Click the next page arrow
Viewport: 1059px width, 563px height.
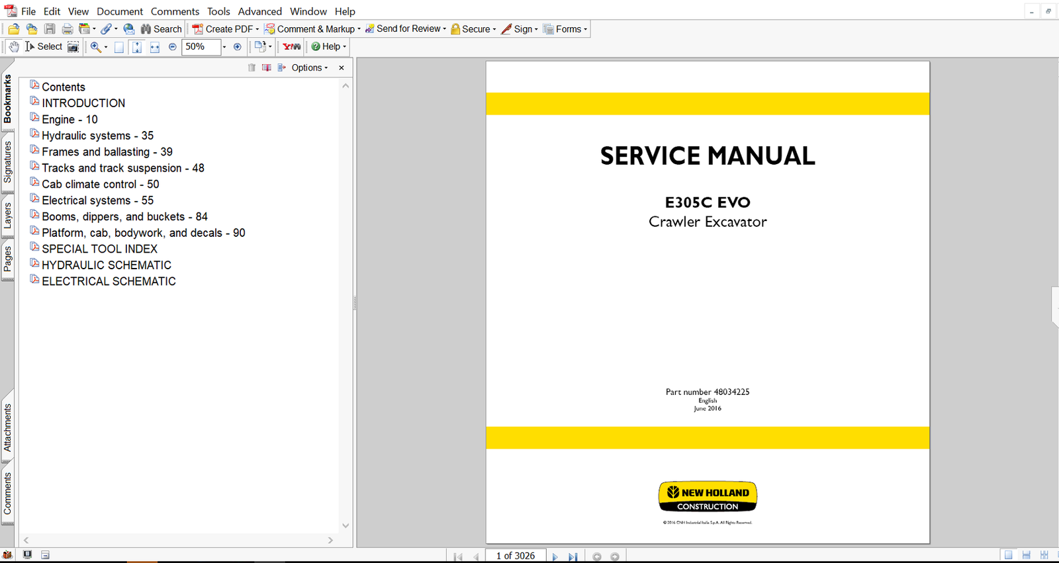555,556
